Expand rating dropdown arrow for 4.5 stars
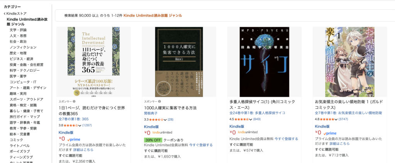The height and width of the screenshot is (163, 395). coord(251,119)
